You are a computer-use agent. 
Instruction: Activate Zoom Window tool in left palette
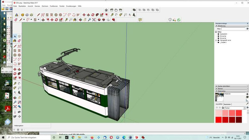[x=19, y=102]
